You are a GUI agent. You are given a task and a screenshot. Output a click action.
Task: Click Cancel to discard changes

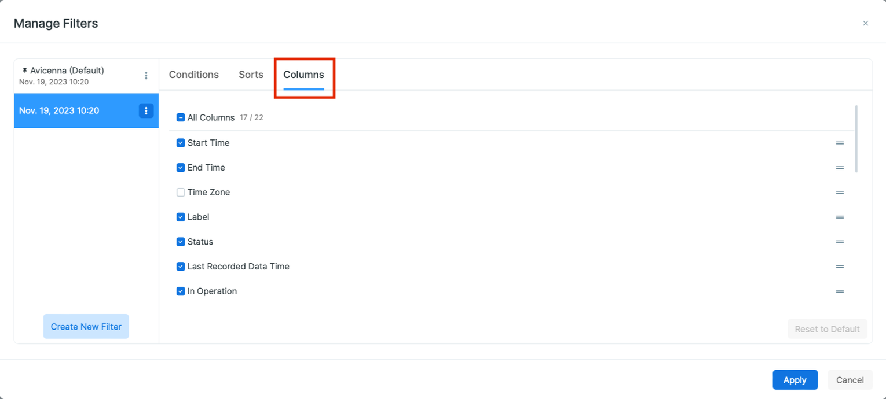[850, 380]
